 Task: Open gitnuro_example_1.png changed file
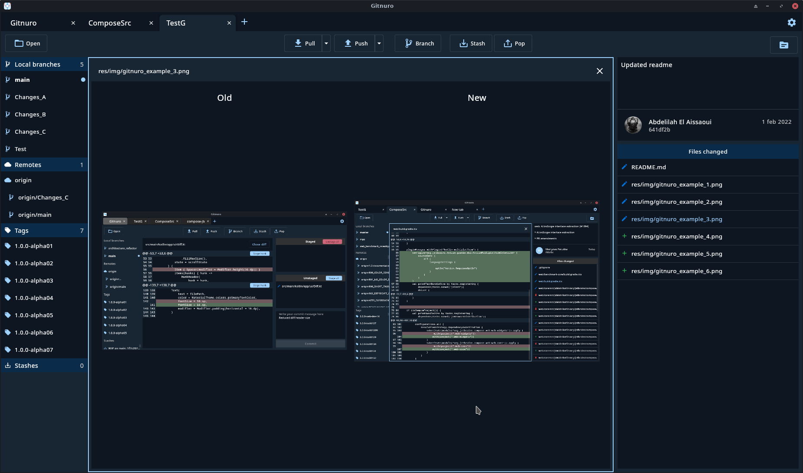click(708, 184)
